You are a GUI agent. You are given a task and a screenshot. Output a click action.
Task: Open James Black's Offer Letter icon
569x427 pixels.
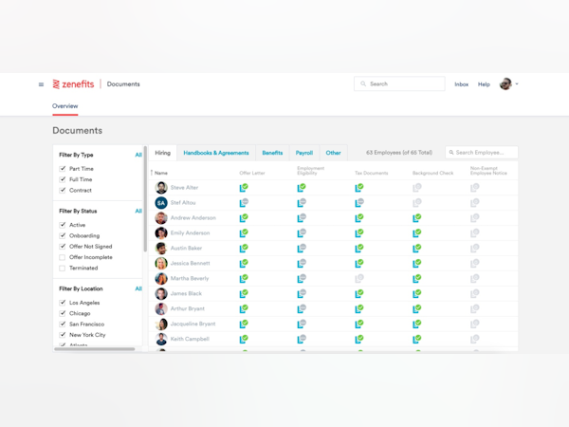pos(244,293)
